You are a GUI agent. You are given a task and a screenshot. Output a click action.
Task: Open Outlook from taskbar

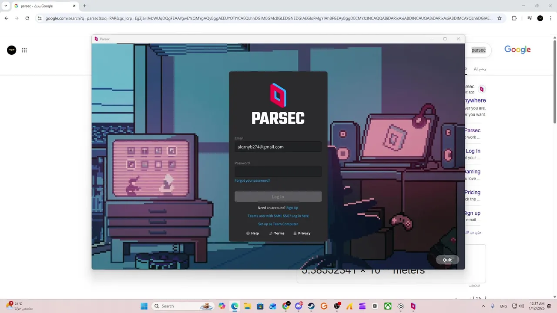[x=273, y=306]
